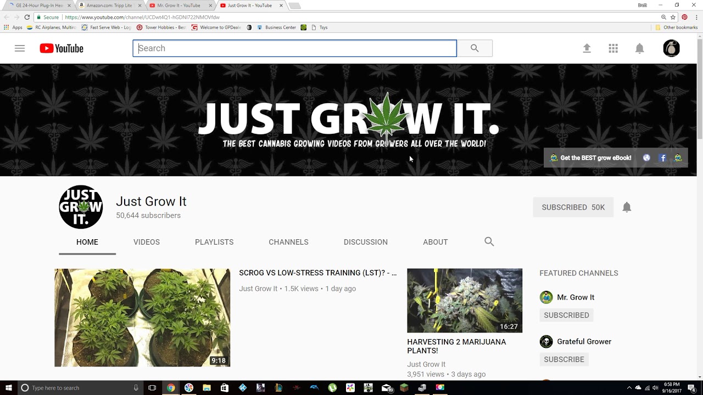The image size is (703, 395).
Task: Open the Facebook link on the banner
Action: point(663,158)
